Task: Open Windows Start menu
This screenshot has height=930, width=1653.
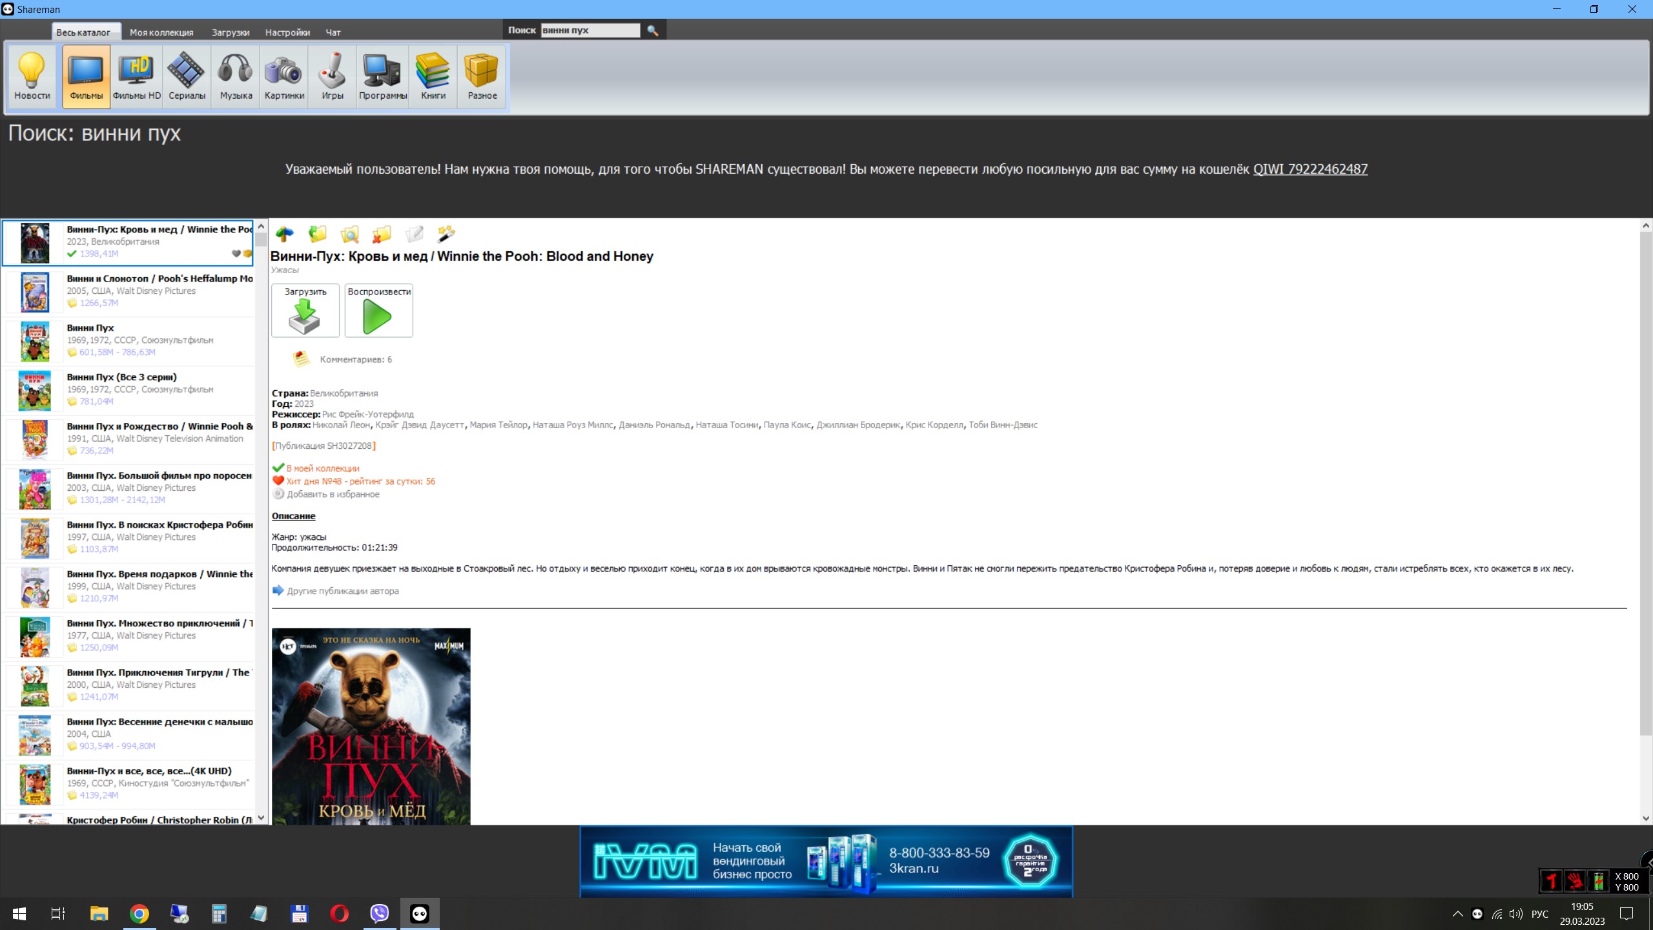Action: point(19,914)
